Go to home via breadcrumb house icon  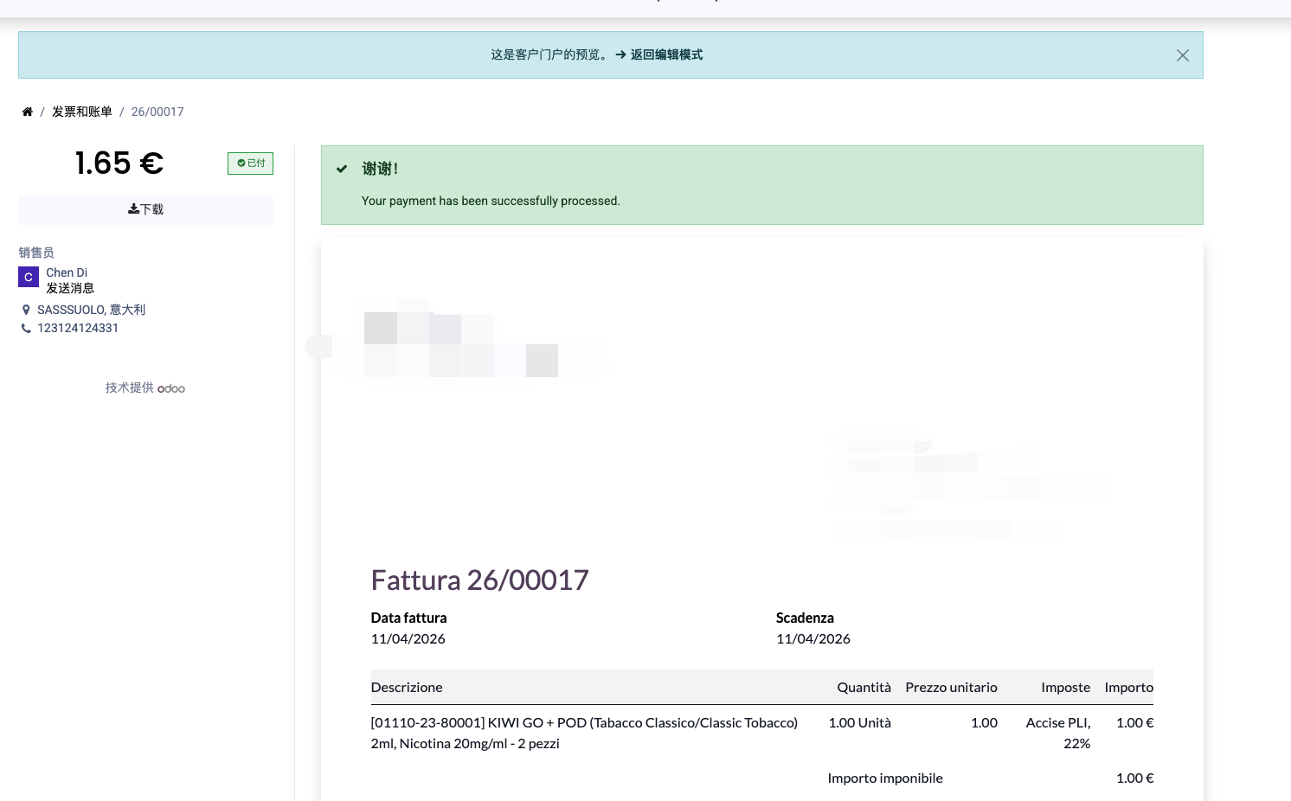pos(28,112)
